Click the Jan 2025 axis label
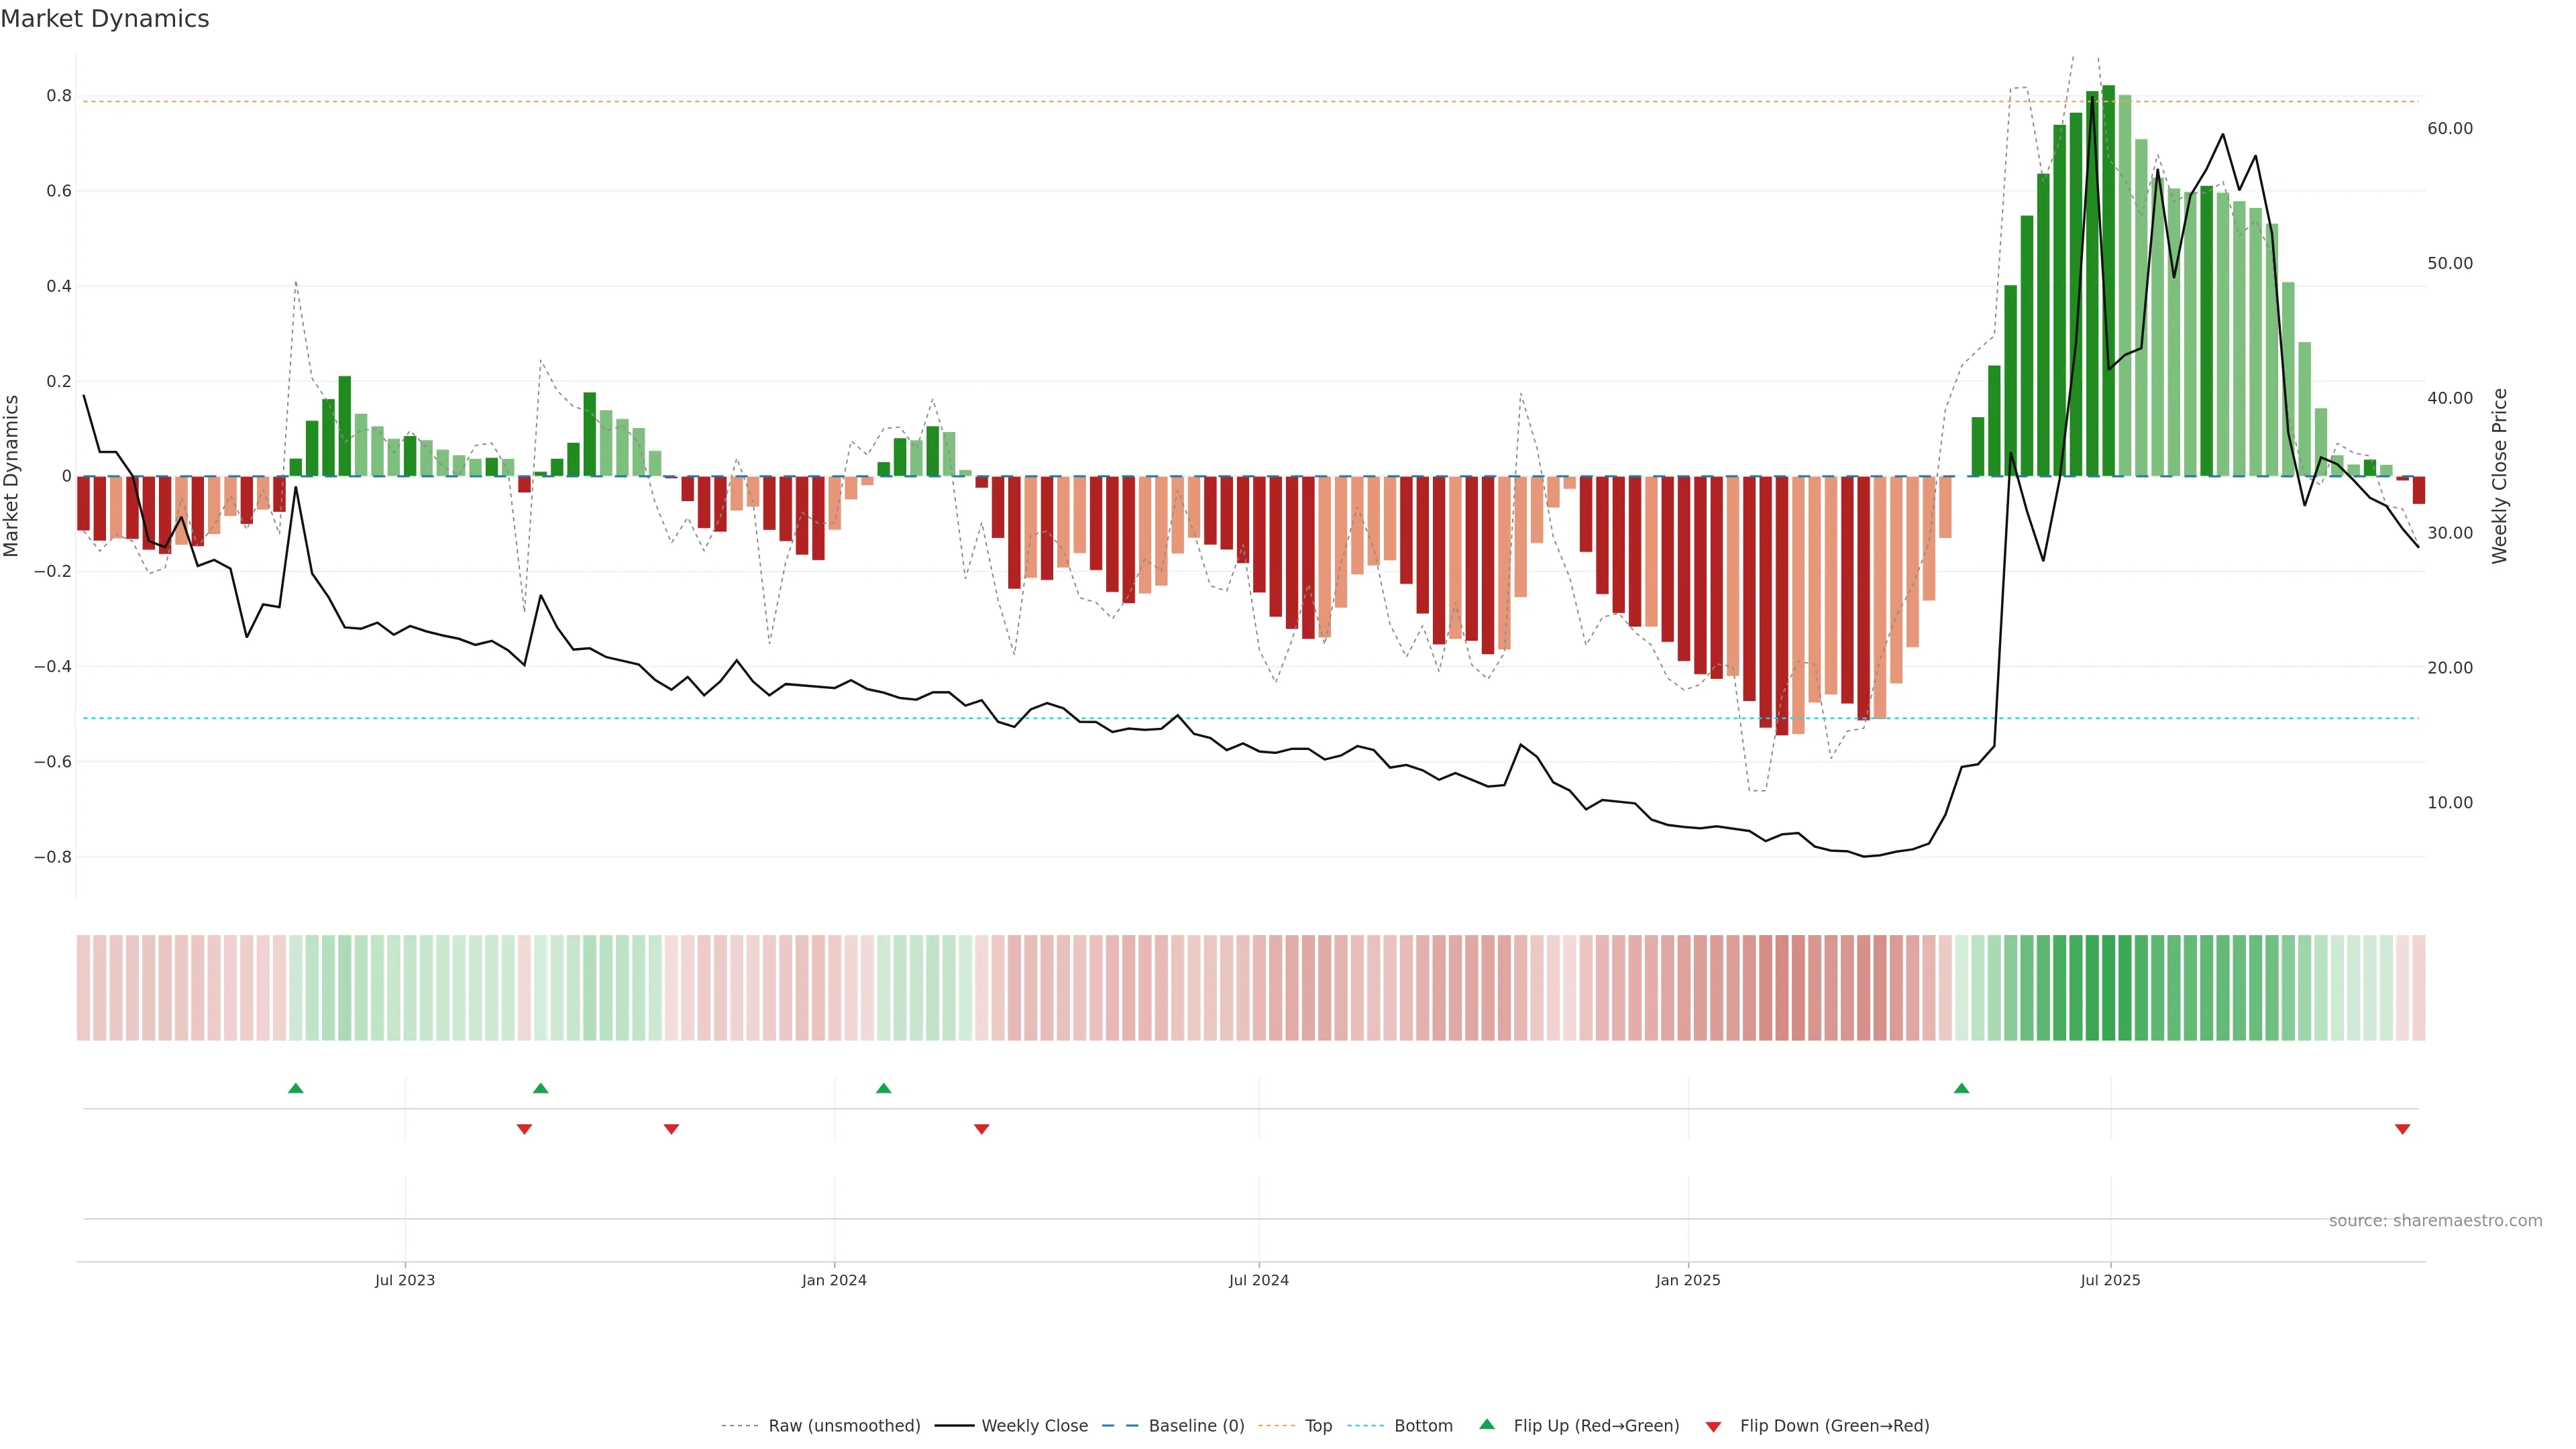Image resolution: width=2576 pixels, height=1449 pixels. tap(1687, 1280)
